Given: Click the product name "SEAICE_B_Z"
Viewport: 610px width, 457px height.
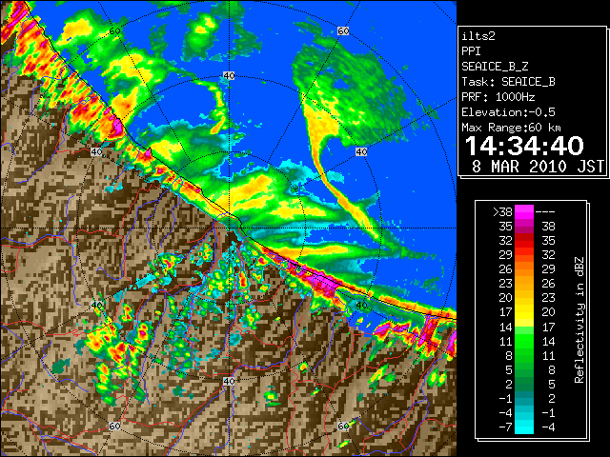Looking at the screenshot, I should [495, 67].
